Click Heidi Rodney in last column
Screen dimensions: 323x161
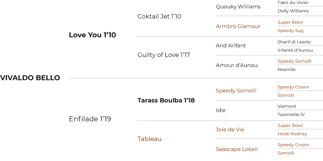(292, 134)
